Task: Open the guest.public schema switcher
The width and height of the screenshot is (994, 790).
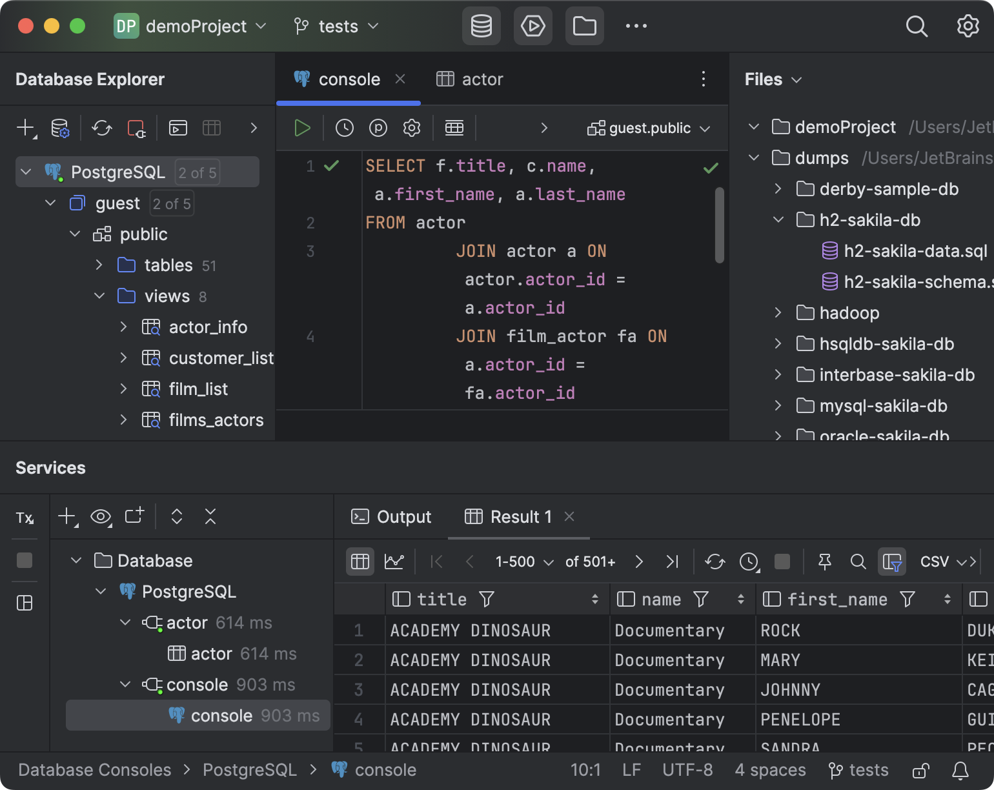Action: pos(648,128)
